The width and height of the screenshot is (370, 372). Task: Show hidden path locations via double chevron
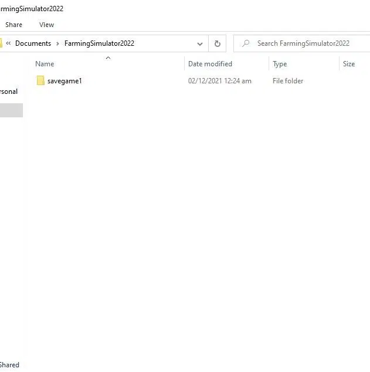8,43
